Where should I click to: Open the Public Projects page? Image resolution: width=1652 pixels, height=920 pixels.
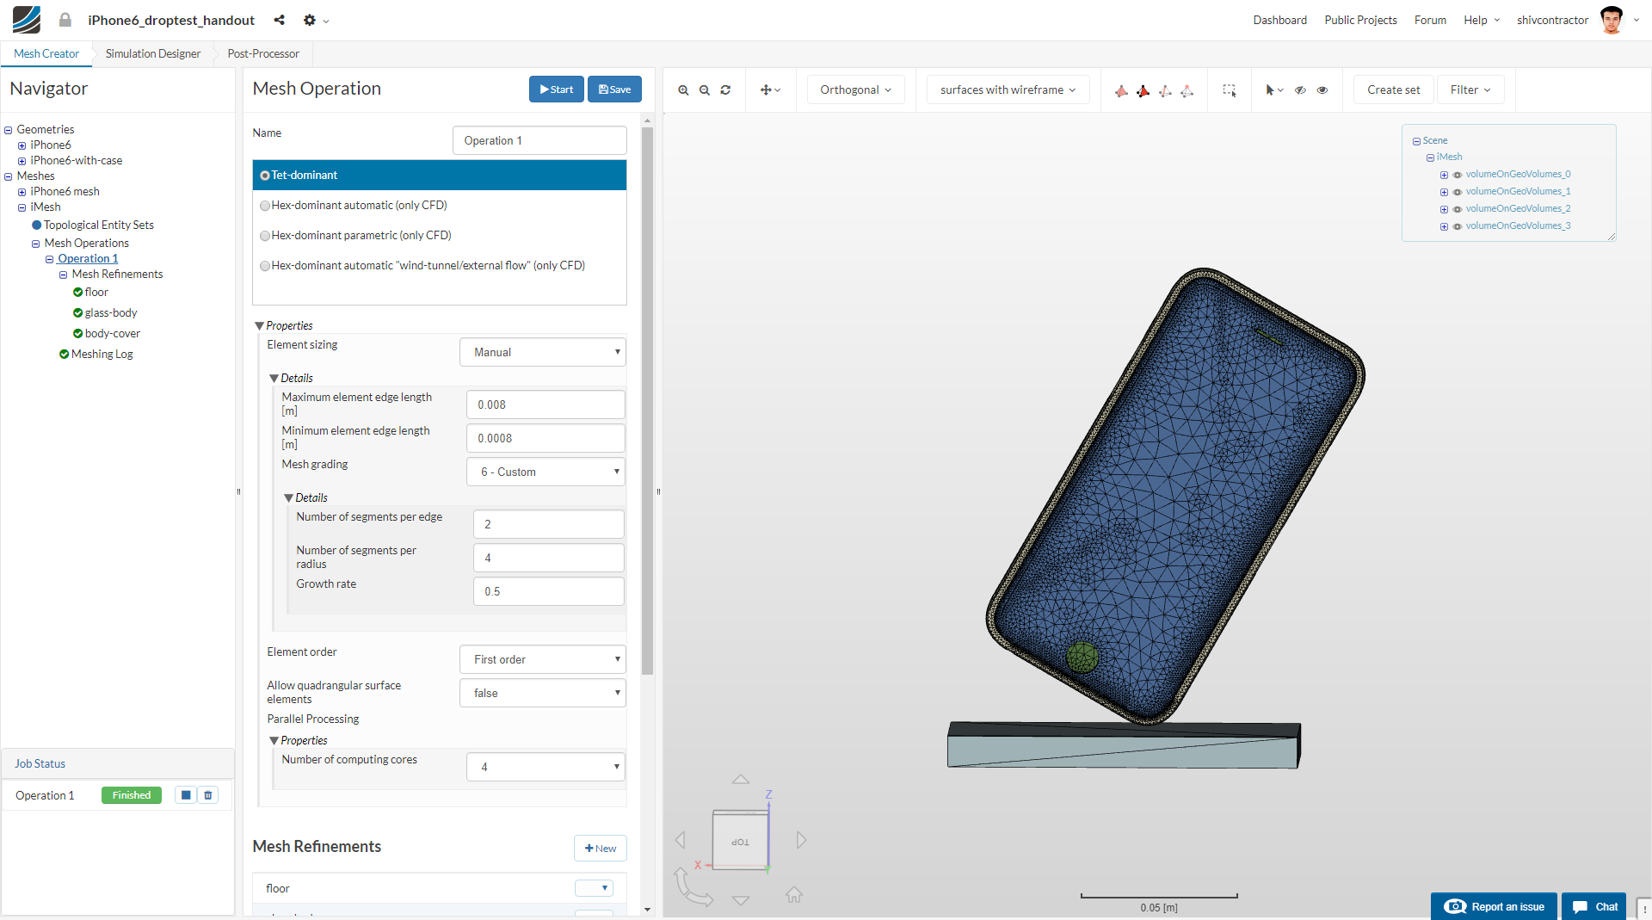point(1359,20)
